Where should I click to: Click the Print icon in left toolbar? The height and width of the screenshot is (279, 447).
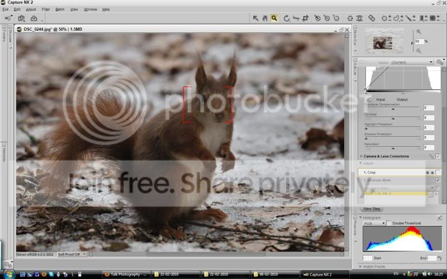pyautogui.click(x=34, y=18)
